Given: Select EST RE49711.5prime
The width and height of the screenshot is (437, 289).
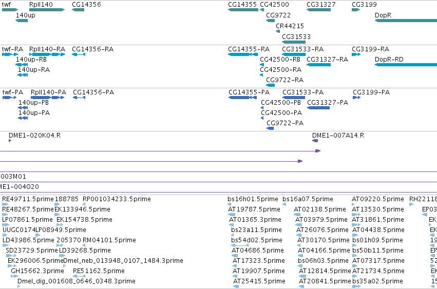Looking at the screenshot, I should [x=28, y=199].
